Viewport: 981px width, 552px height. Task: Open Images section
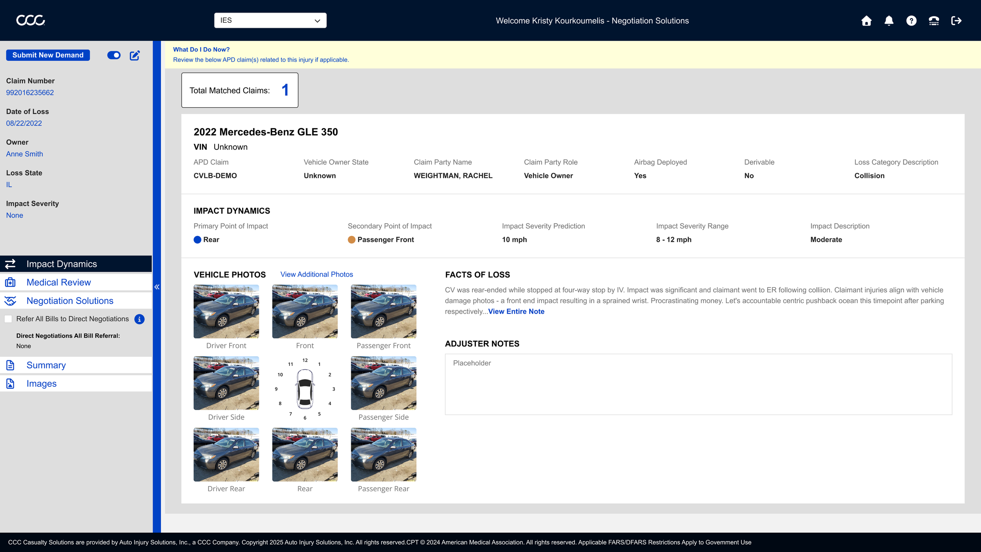pos(76,384)
